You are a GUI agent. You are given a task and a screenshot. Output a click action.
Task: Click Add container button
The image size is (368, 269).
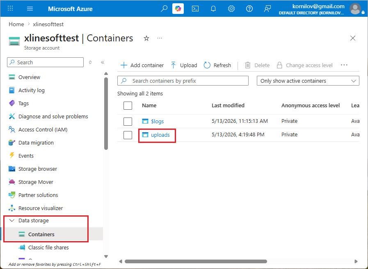[x=142, y=65]
